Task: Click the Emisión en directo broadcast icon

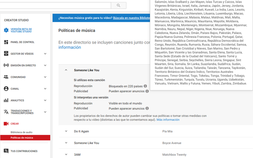Action: (x=6, y=65)
